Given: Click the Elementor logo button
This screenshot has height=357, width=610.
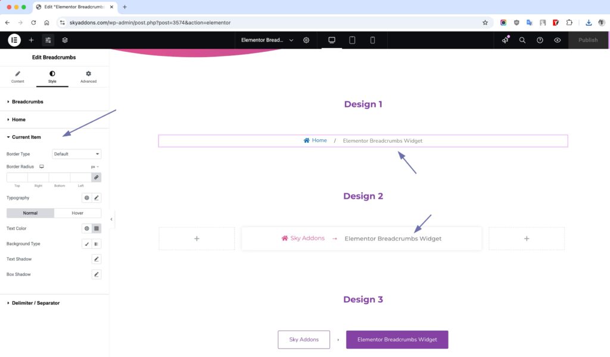Looking at the screenshot, I should tap(14, 40).
